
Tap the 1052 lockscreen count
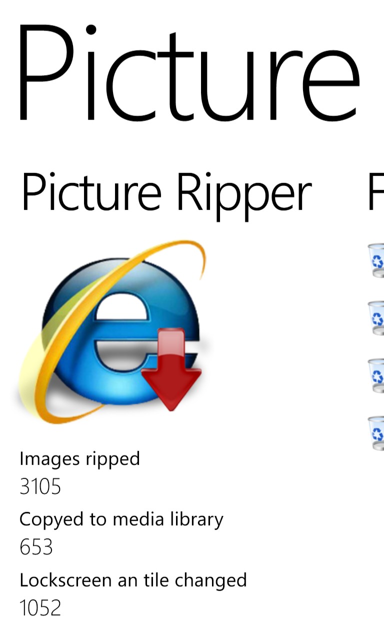40,608
